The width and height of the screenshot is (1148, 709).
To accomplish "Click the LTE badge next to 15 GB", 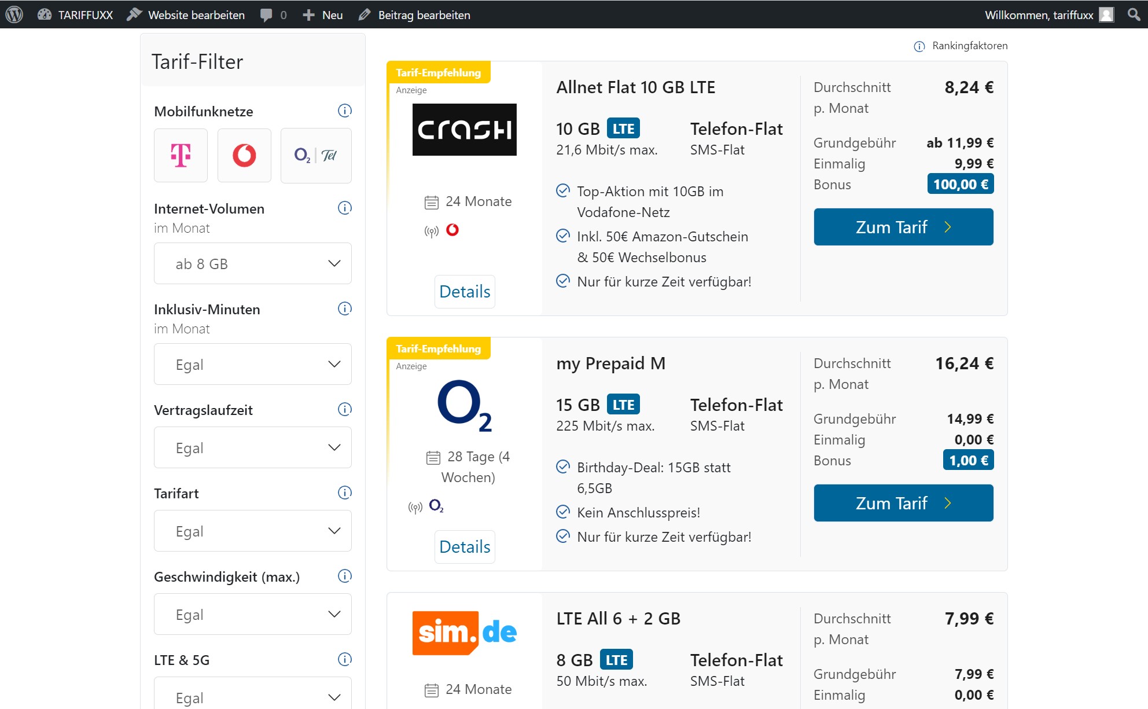I will point(623,405).
